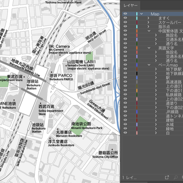
Task: Click the locate object magnifier icon
Action: tap(175, 177)
